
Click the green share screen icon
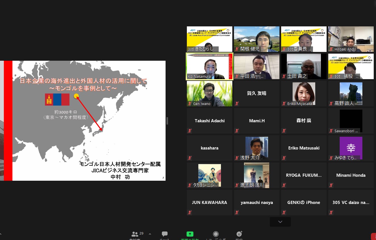tap(190, 234)
